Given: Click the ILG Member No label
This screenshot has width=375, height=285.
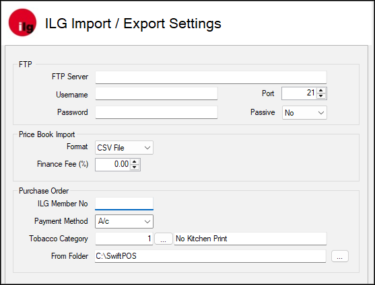Looking at the screenshot, I should [63, 204].
